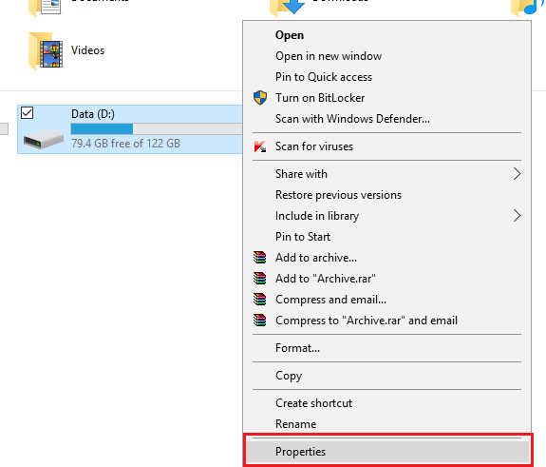This screenshot has width=546, height=467.
Task: Click the Data (D:) drive name
Action: 93,114
